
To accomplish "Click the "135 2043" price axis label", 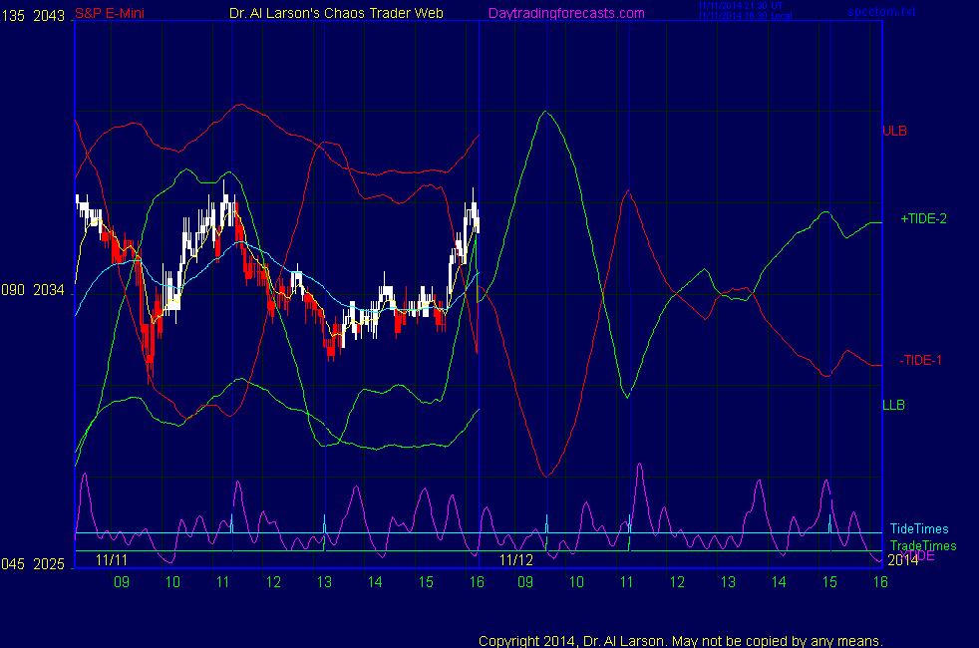I will [x=33, y=16].
